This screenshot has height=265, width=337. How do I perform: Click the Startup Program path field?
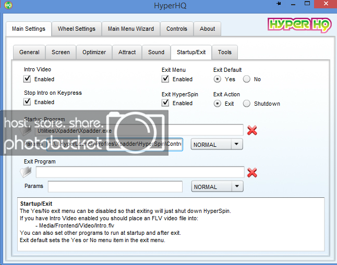click(139, 130)
